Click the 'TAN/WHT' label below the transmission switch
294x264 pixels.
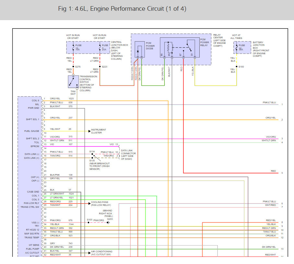click(73, 93)
